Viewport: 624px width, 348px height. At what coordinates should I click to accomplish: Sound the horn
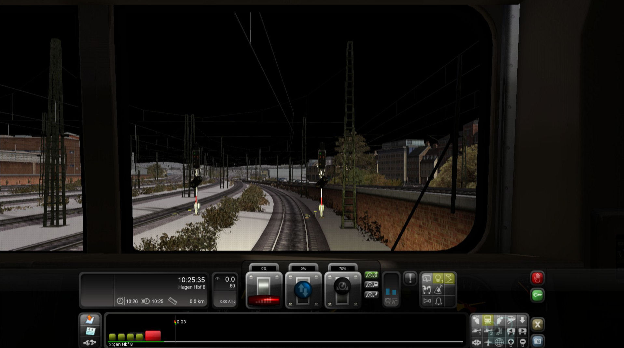[x=426, y=300]
